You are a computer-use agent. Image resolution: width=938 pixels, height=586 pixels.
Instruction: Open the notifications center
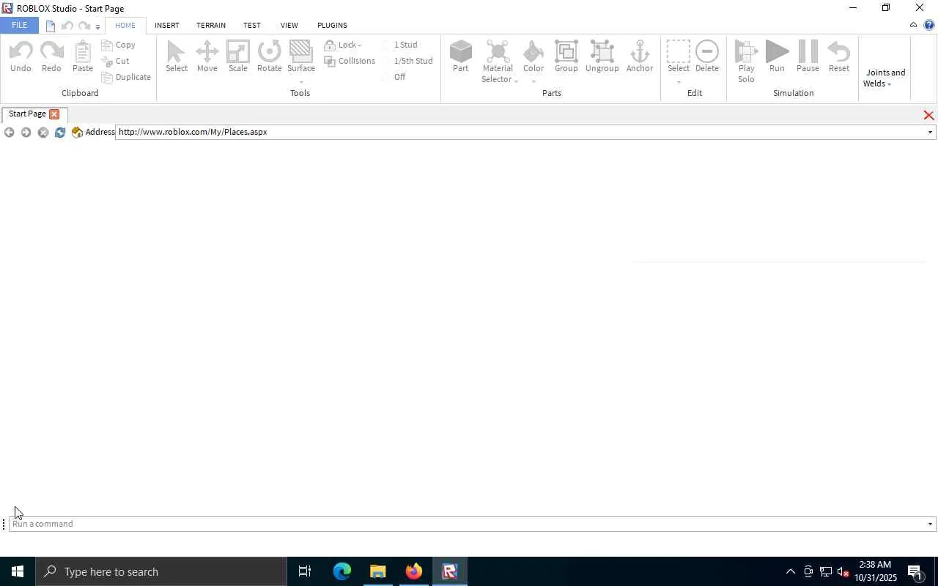[915, 572]
